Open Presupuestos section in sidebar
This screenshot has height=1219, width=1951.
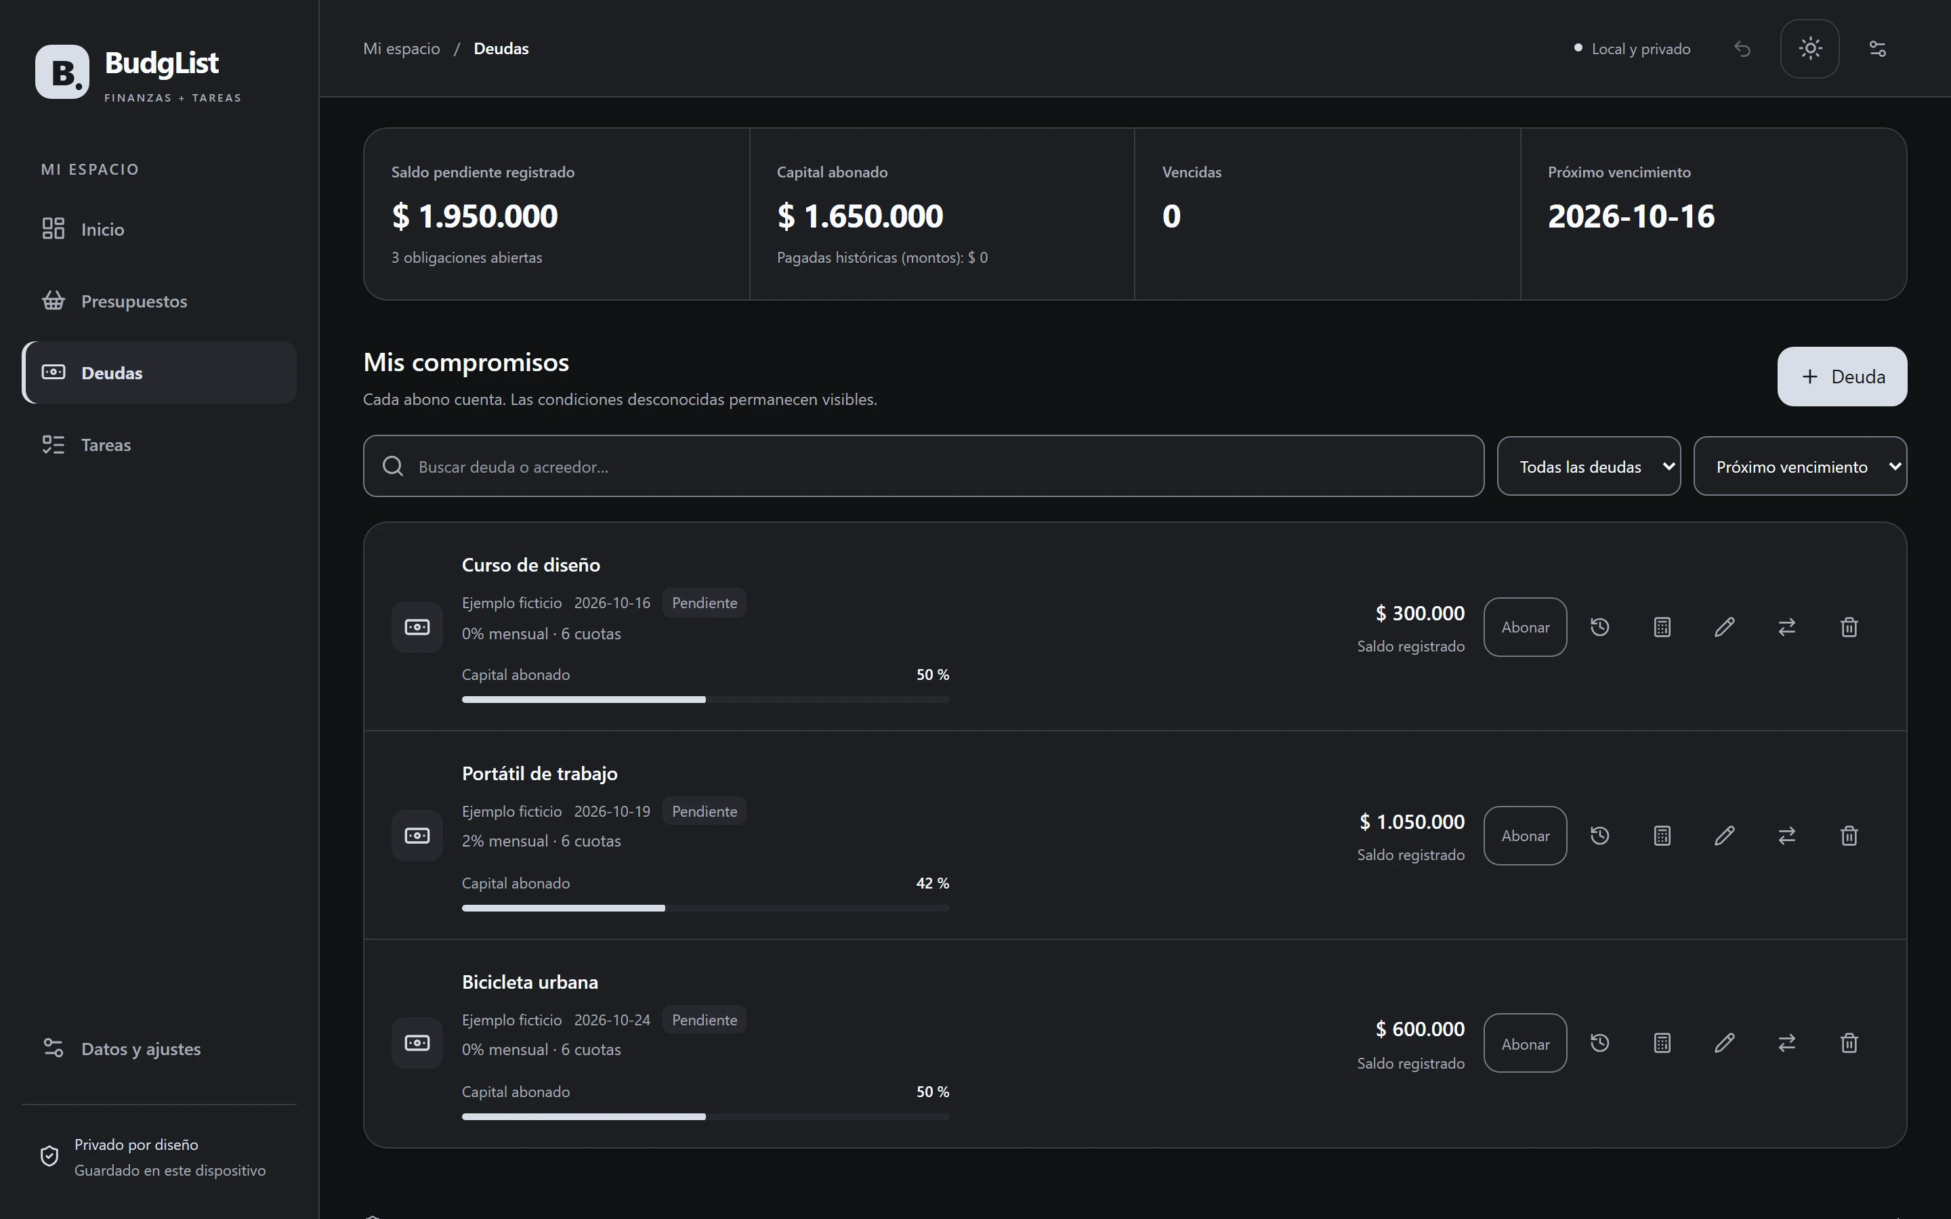click(x=159, y=301)
